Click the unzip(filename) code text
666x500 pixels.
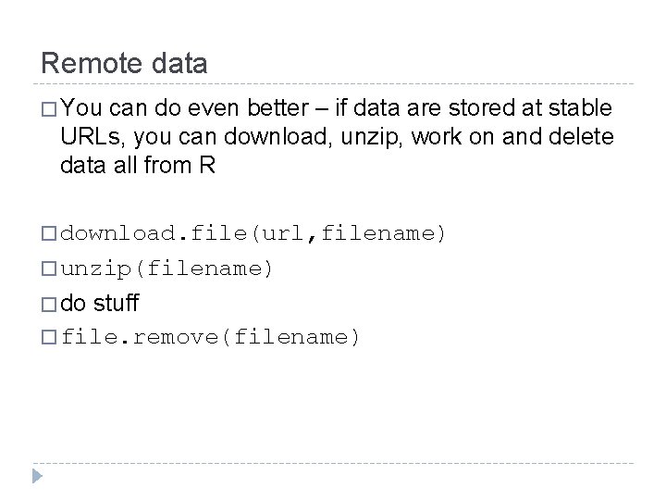tap(166, 269)
